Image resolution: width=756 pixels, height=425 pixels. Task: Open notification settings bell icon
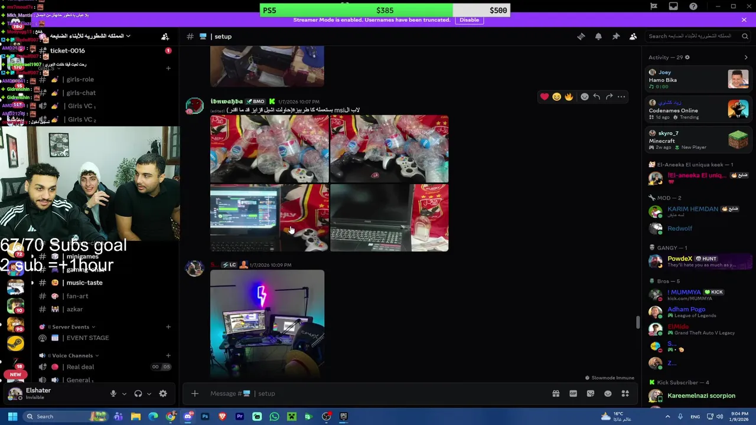[x=598, y=37]
